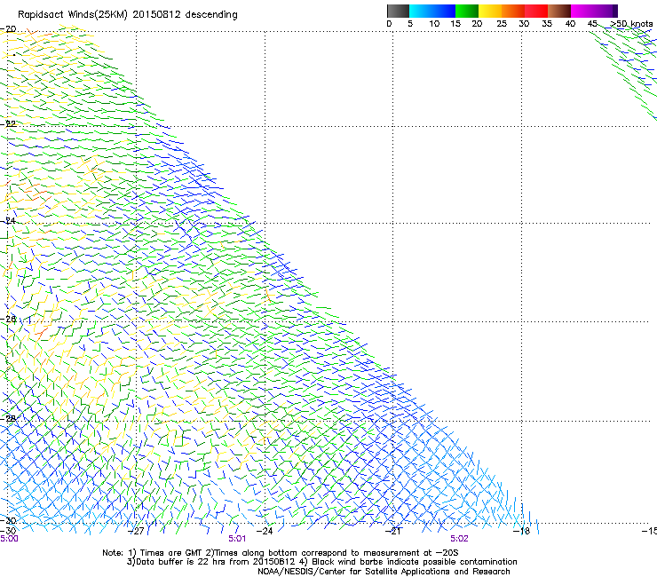657x577 pixels.
Task: Click the 5:00 swath time label
Action: (9, 539)
